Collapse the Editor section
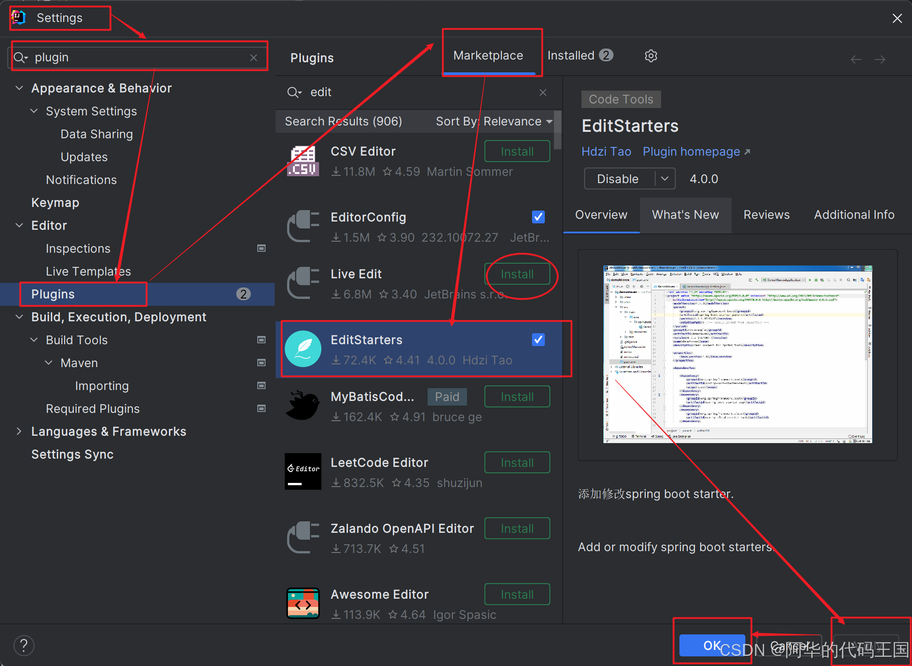This screenshot has height=666, width=912. (x=19, y=225)
